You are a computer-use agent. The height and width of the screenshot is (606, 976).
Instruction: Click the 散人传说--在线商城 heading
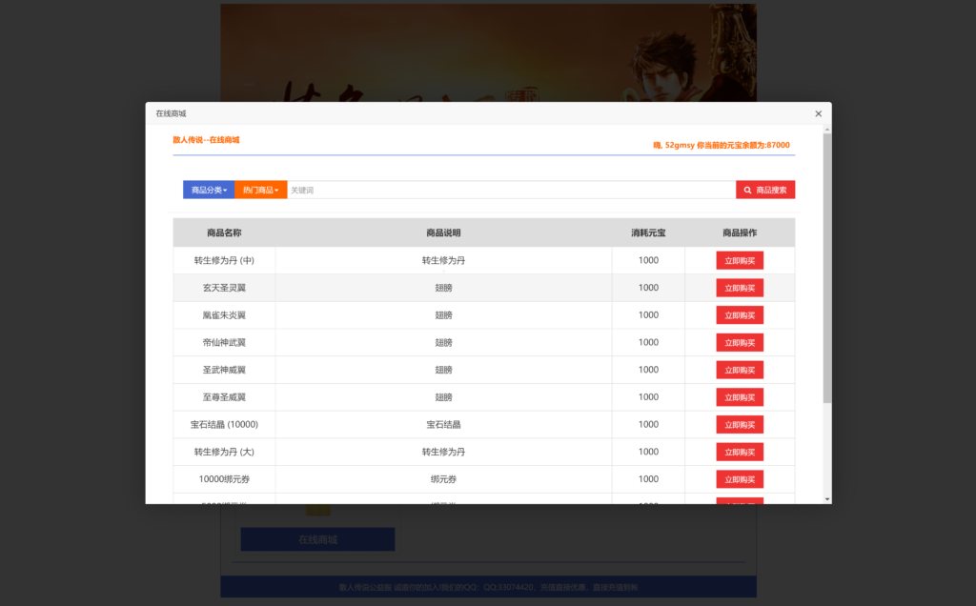[x=206, y=140]
